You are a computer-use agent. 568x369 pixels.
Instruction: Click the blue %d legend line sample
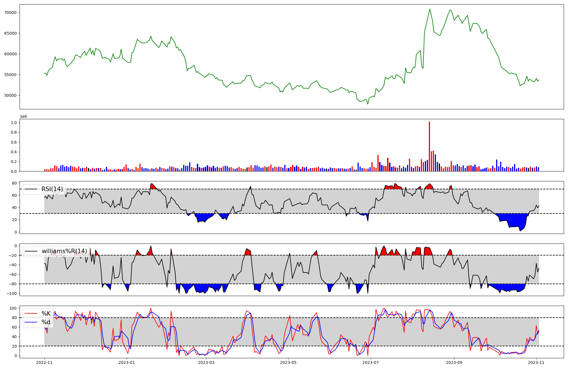(31, 322)
